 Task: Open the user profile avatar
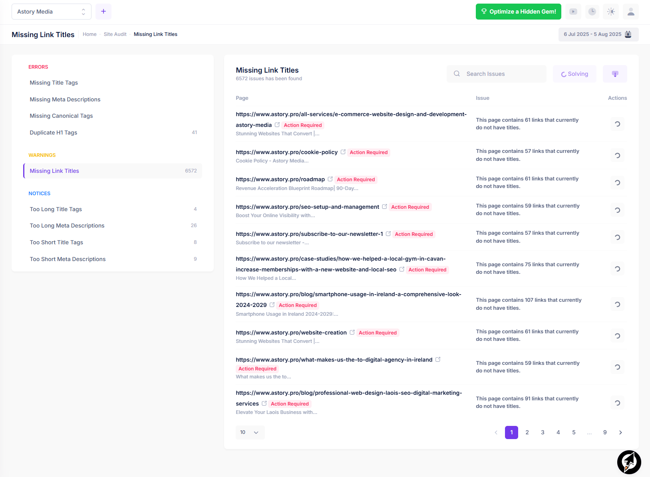(631, 12)
